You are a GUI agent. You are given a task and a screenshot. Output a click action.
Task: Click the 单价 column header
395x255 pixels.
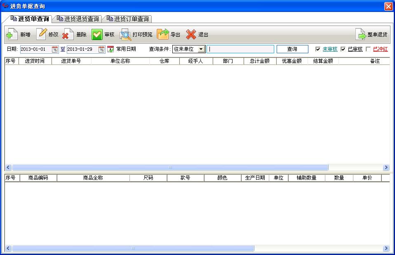pos(367,178)
